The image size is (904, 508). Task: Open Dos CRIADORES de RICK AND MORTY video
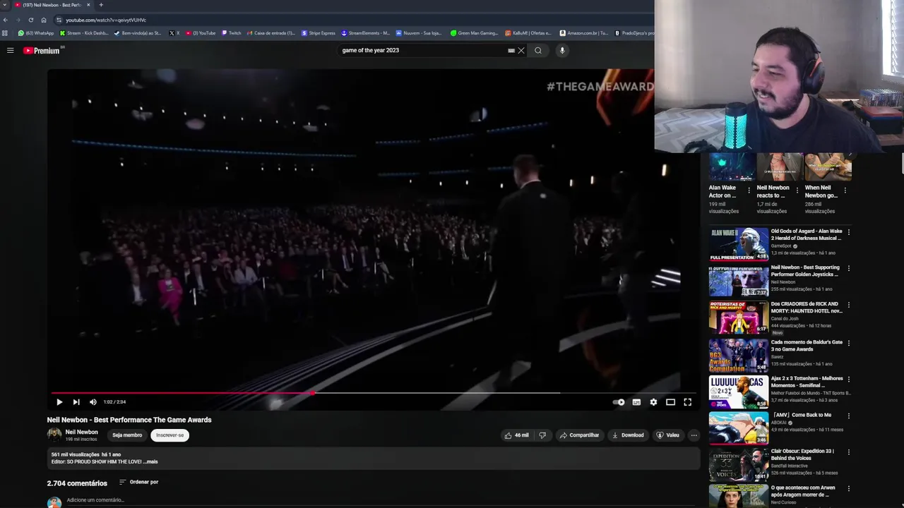807,308
